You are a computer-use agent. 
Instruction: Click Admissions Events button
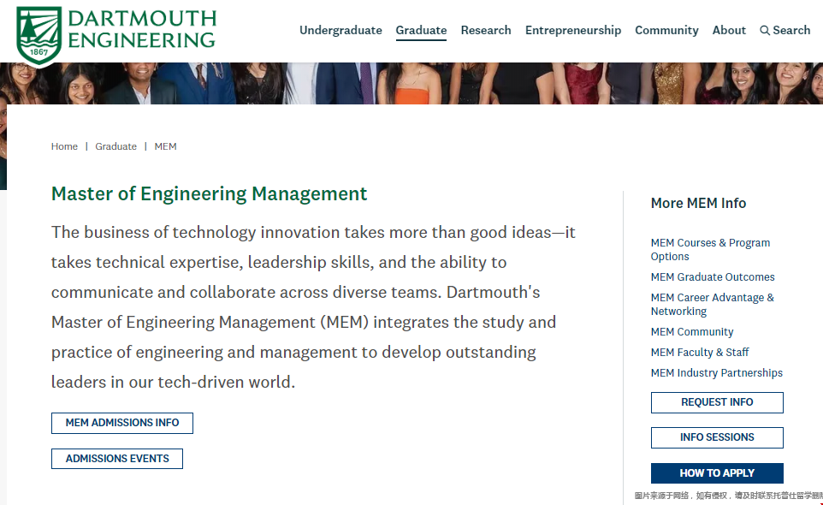coord(117,459)
